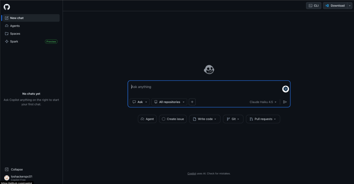The width and height of the screenshot is (354, 184).
Task: Select the Create issue chip
Action: click(x=173, y=119)
